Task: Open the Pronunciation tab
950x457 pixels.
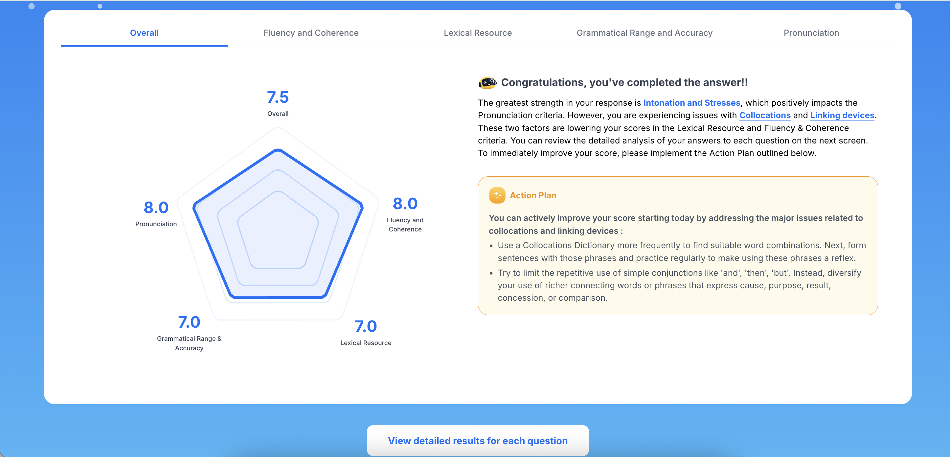Action: [x=811, y=33]
